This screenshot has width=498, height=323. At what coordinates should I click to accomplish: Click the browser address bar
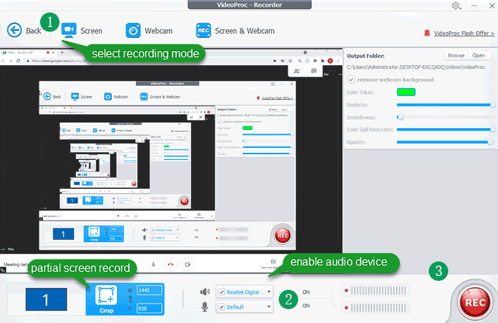(149, 61)
